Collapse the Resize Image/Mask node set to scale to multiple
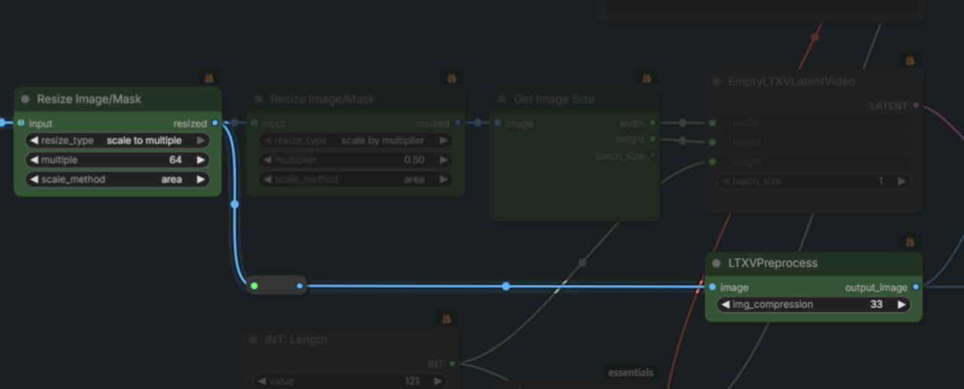Image resolution: width=964 pixels, height=389 pixels. [25, 99]
